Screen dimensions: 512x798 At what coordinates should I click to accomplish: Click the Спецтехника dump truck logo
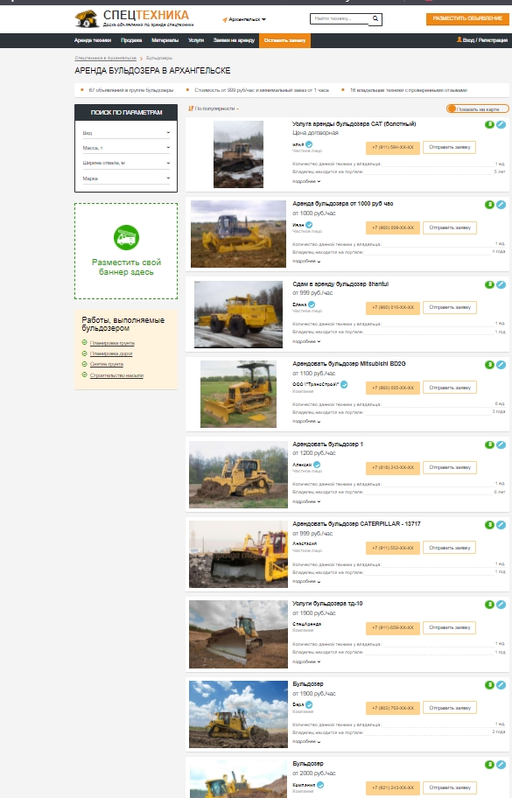click(x=87, y=19)
